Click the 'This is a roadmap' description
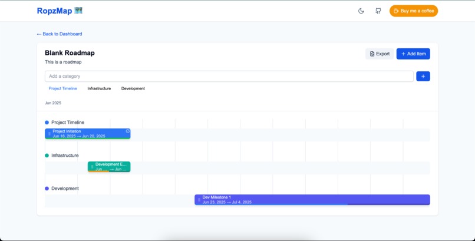The width and height of the screenshot is (475, 241). (x=63, y=62)
